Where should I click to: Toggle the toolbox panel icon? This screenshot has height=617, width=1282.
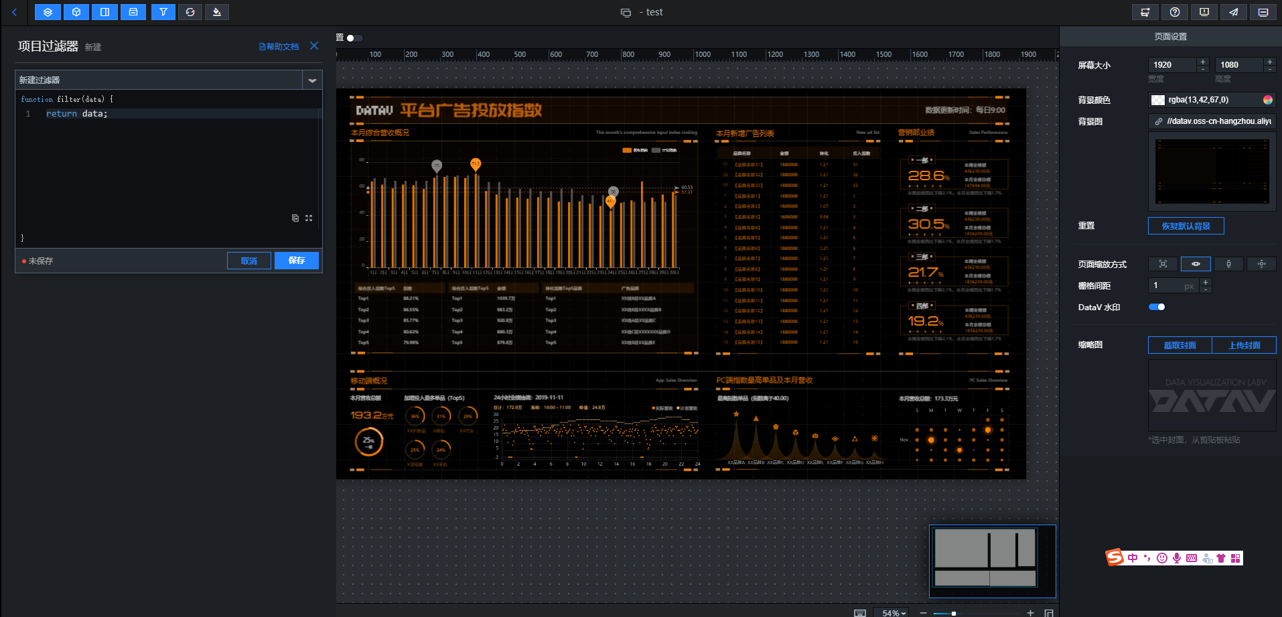[x=133, y=12]
